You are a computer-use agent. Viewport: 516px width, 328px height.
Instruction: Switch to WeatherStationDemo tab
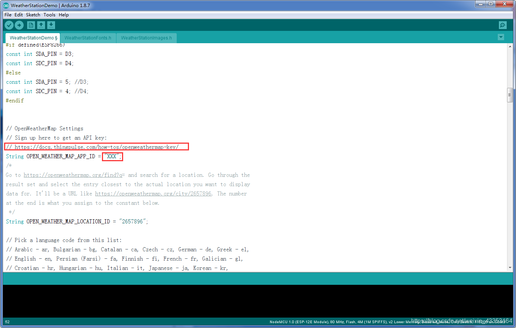33,38
